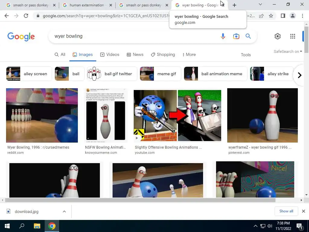Open Slightly Offensive Bowling Animations youtube link

point(168,147)
